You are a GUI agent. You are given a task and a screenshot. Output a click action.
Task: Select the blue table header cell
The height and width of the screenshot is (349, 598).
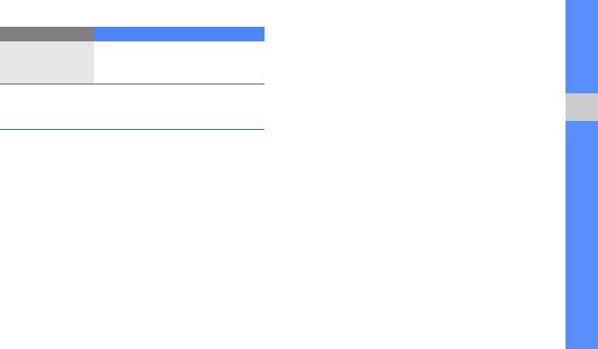(179, 34)
